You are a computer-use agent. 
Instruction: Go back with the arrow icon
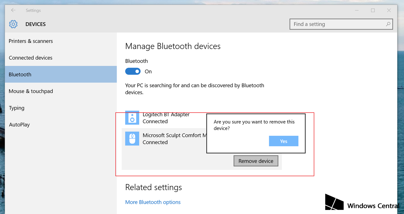[x=13, y=10]
